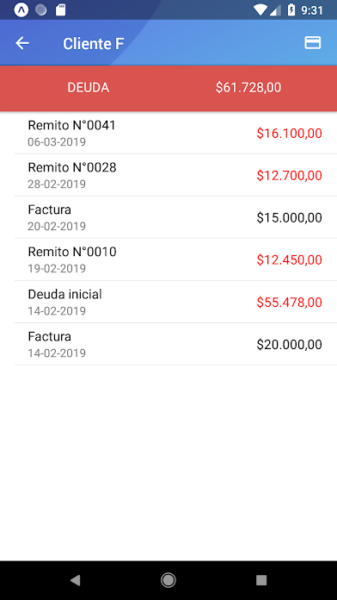This screenshot has width=337, height=600.
Task: Tap the $61.728,00 total debt amount
Action: (248, 88)
